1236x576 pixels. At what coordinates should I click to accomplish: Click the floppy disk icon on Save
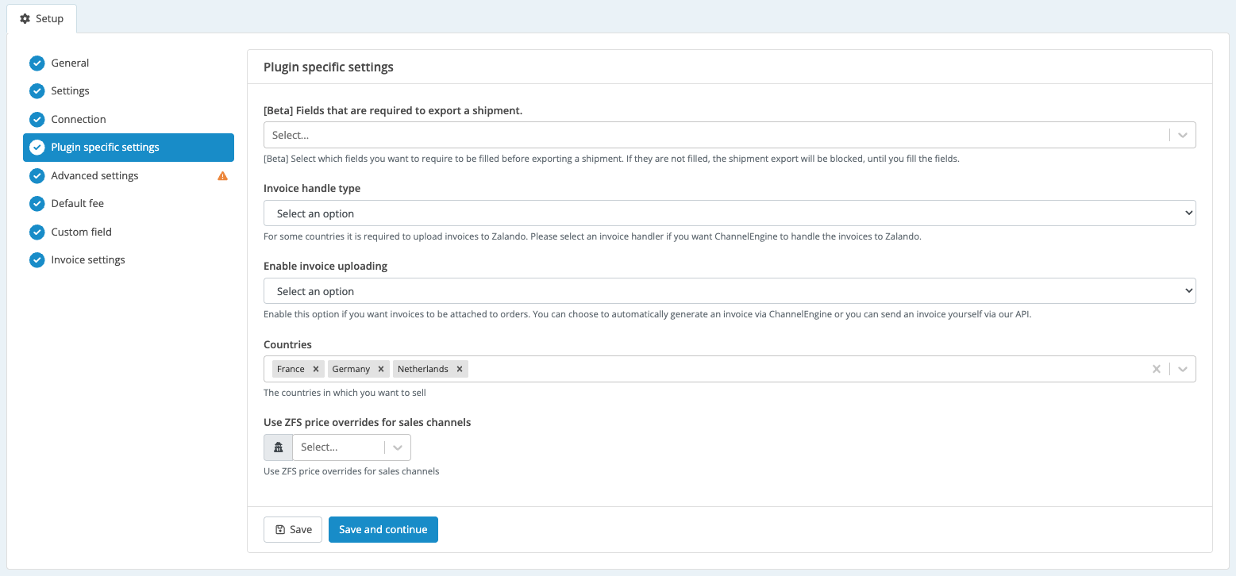point(279,530)
